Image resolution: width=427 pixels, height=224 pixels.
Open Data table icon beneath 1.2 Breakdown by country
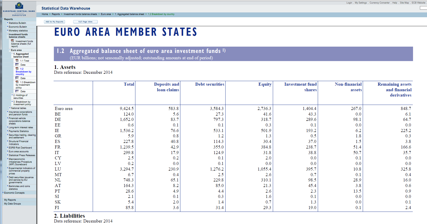click(17, 78)
